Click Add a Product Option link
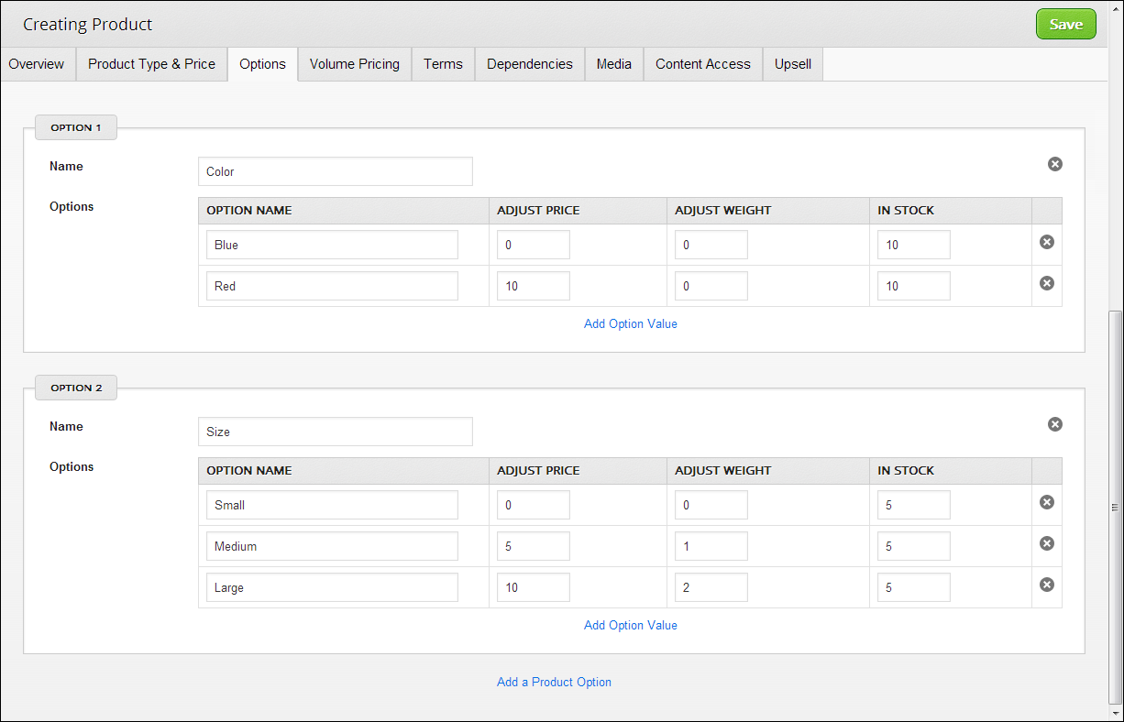The width and height of the screenshot is (1124, 722). (554, 682)
